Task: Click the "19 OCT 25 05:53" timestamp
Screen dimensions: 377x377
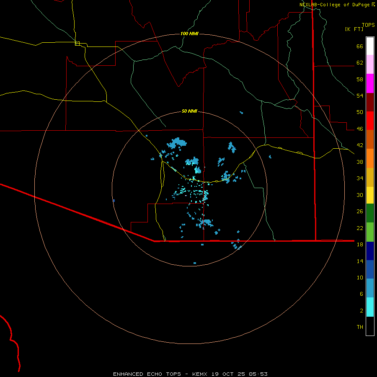Action: click(240, 374)
